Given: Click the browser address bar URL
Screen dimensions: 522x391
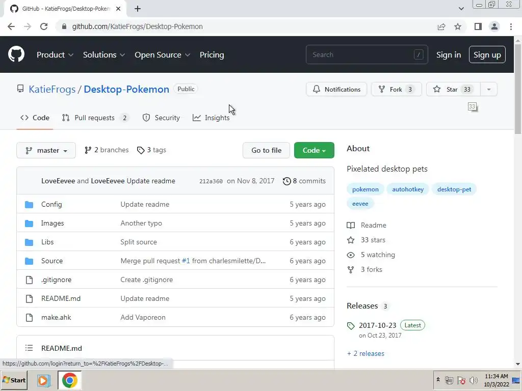Looking at the screenshot, I should pyautogui.click(x=137, y=26).
